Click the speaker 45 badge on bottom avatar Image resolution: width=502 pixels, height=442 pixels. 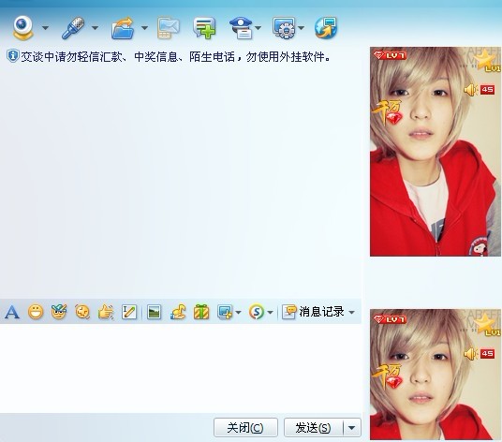point(480,354)
